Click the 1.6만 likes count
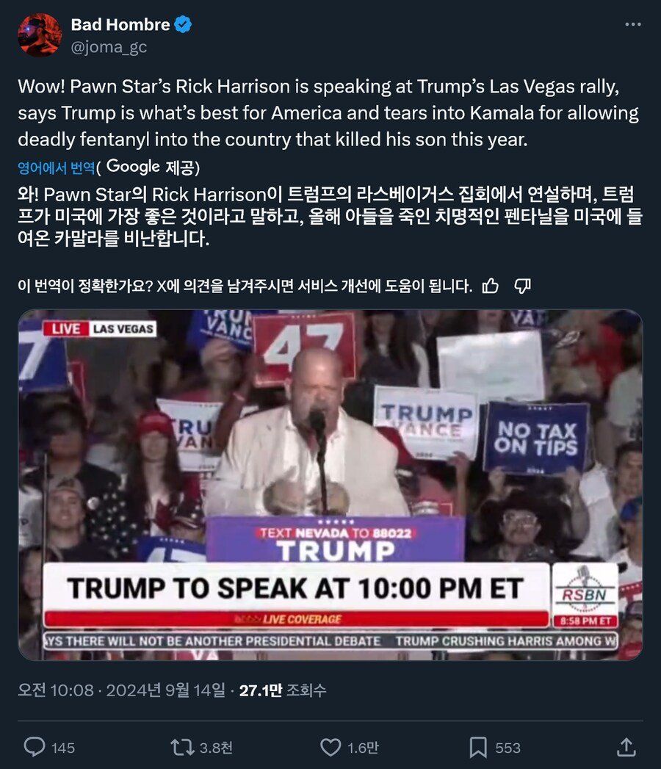 (x=363, y=748)
